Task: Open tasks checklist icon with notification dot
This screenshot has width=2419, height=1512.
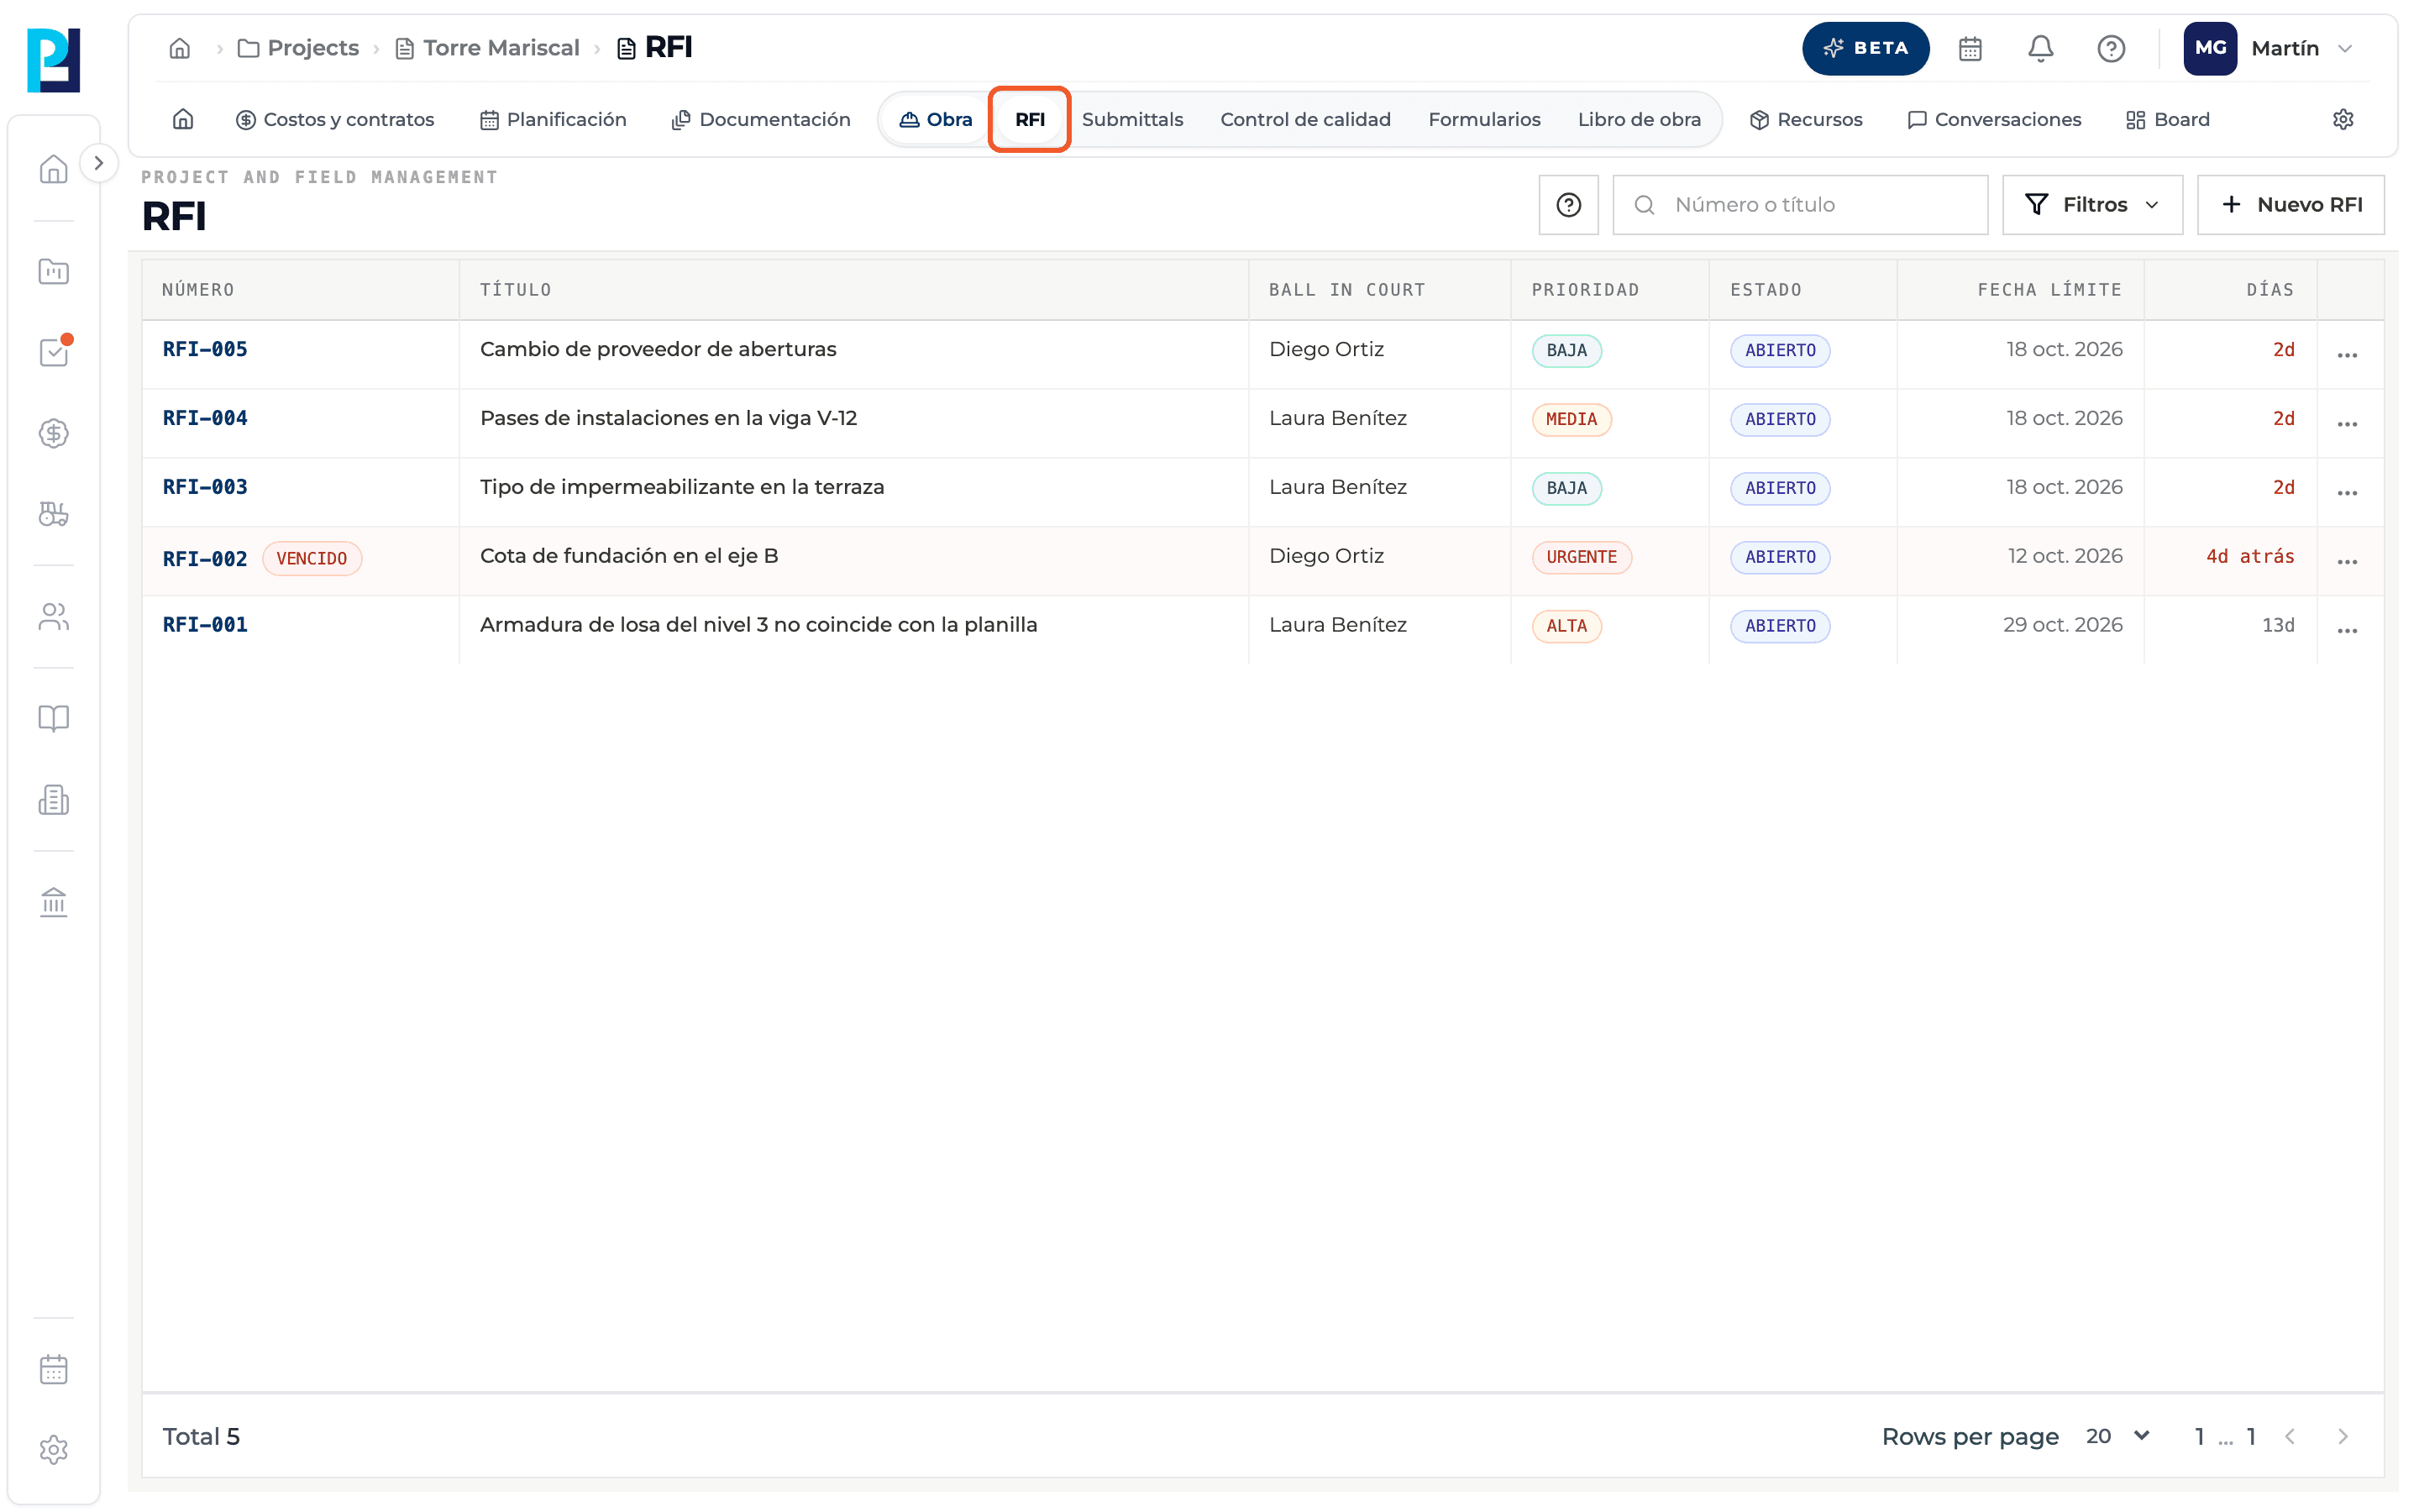Action: 53,352
